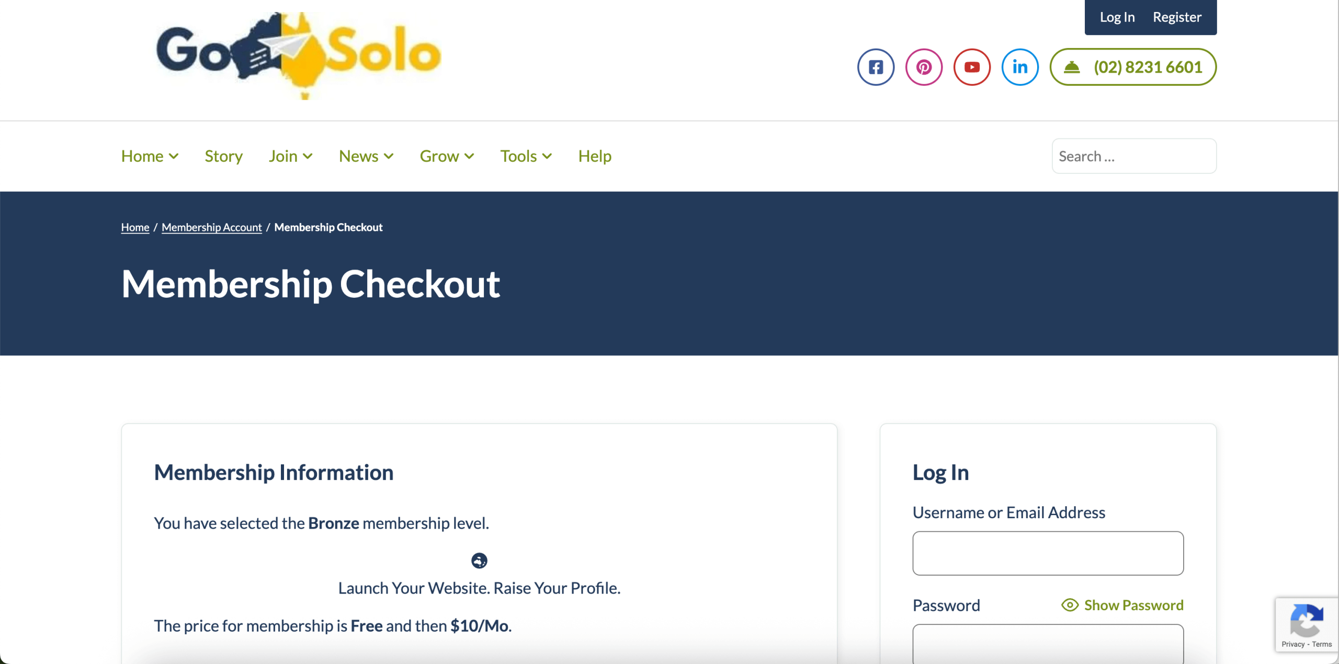Open the YouTube social icon

tap(972, 67)
